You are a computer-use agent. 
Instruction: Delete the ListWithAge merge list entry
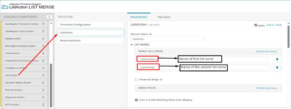click(277, 67)
